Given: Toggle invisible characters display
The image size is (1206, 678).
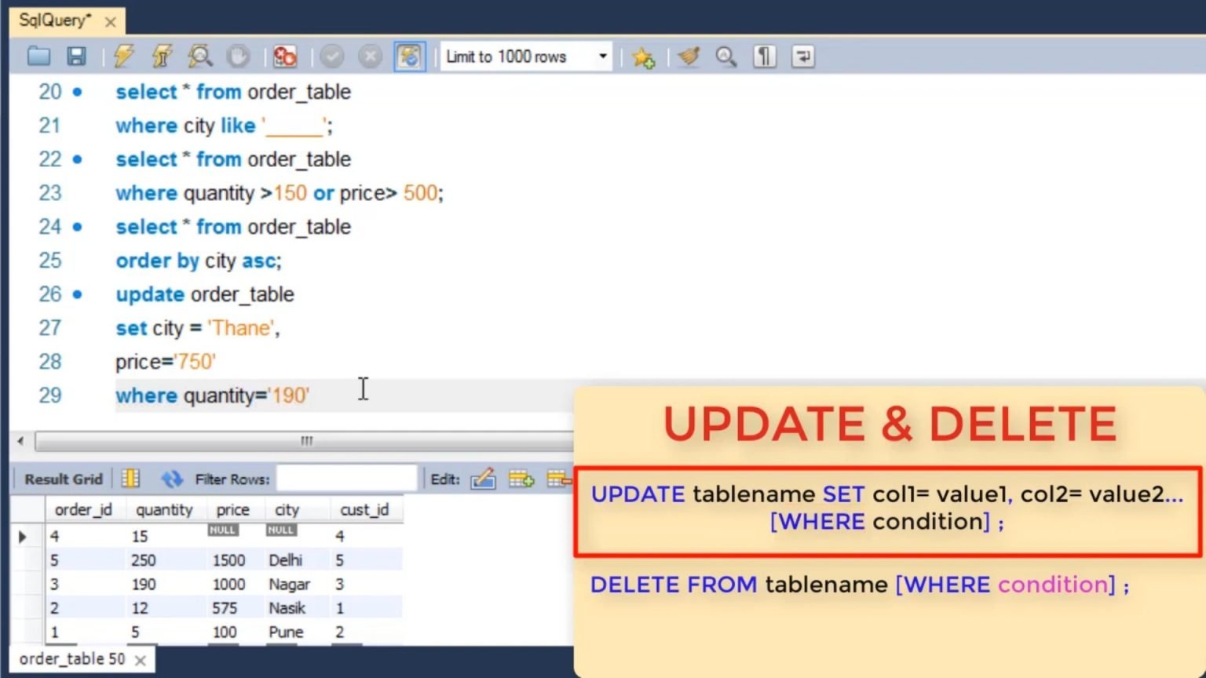Looking at the screenshot, I should [764, 56].
